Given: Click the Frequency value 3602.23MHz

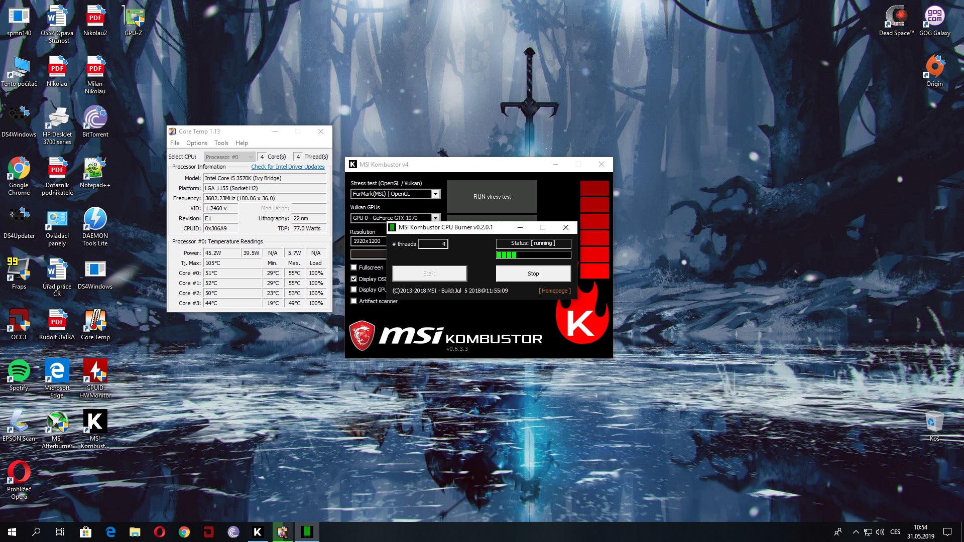Looking at the screenshot, I should [x=265, y=198].
